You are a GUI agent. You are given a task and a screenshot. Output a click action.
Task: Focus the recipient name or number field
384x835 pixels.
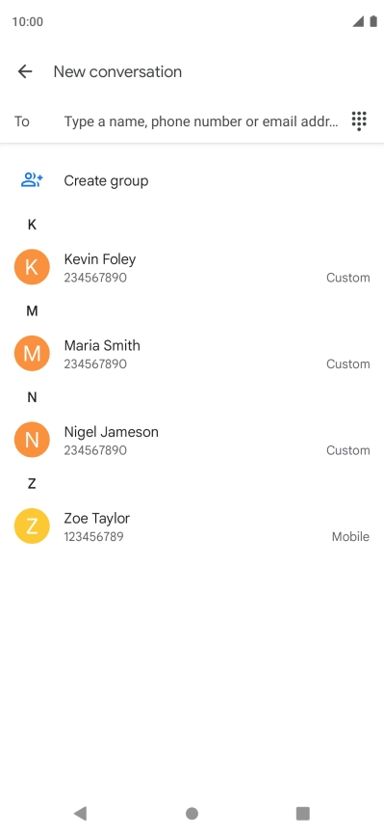tap(201, 121)
